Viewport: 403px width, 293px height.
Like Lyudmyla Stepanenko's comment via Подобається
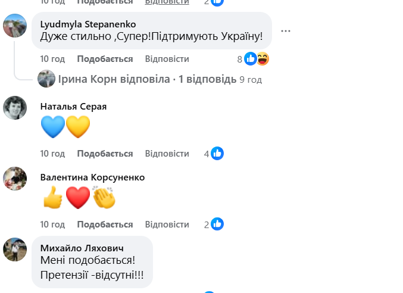tap(105, 59)
